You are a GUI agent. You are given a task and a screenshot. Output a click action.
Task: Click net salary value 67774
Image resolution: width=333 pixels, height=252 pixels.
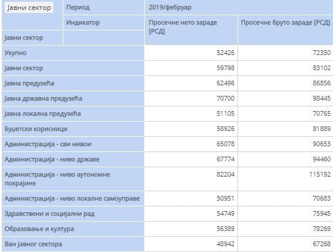coord(226,159)
